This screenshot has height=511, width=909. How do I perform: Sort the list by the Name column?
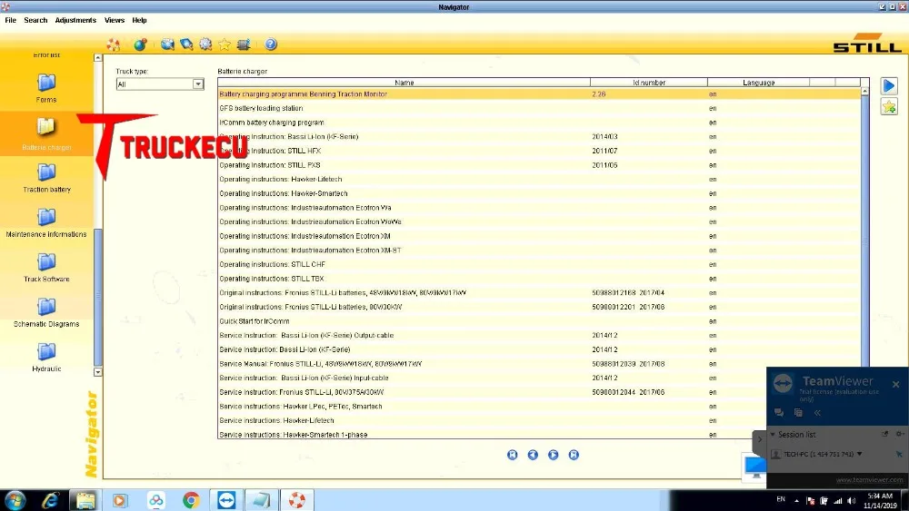tap(405, 83)
